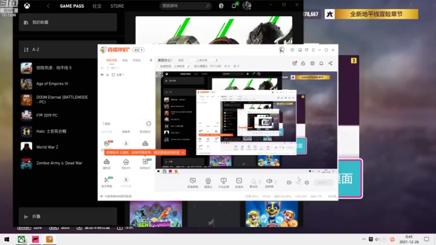
Task: Open the Xbox 我的收藏 library button
Action: coord(68,22)
